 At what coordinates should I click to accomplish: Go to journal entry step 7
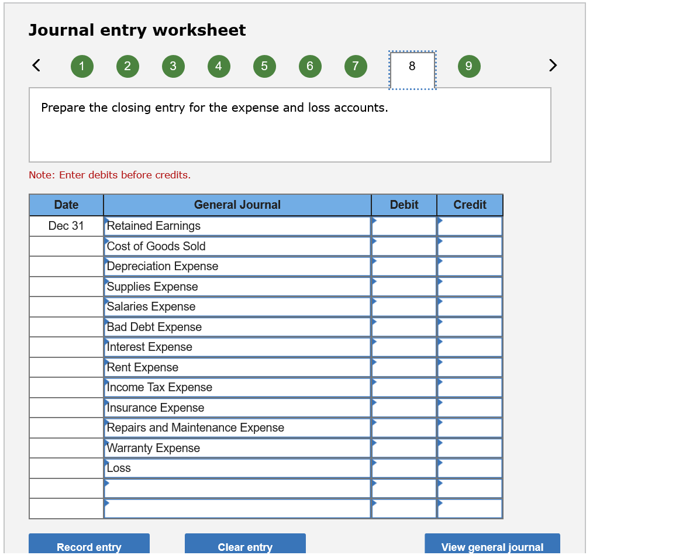point(356,66)
